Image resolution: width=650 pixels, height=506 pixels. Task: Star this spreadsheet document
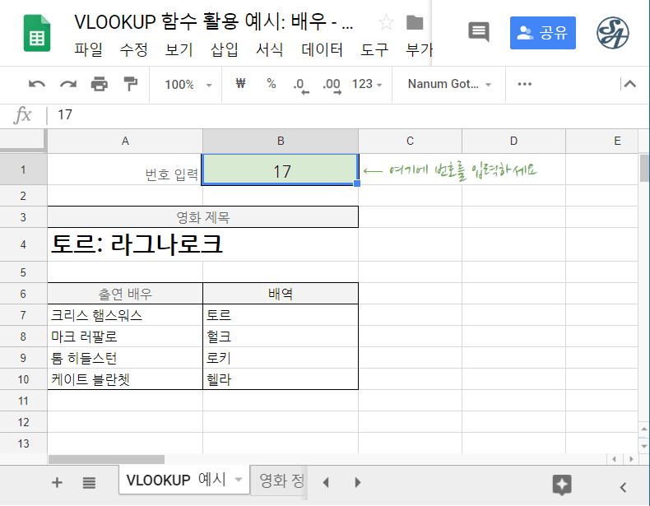386,22
